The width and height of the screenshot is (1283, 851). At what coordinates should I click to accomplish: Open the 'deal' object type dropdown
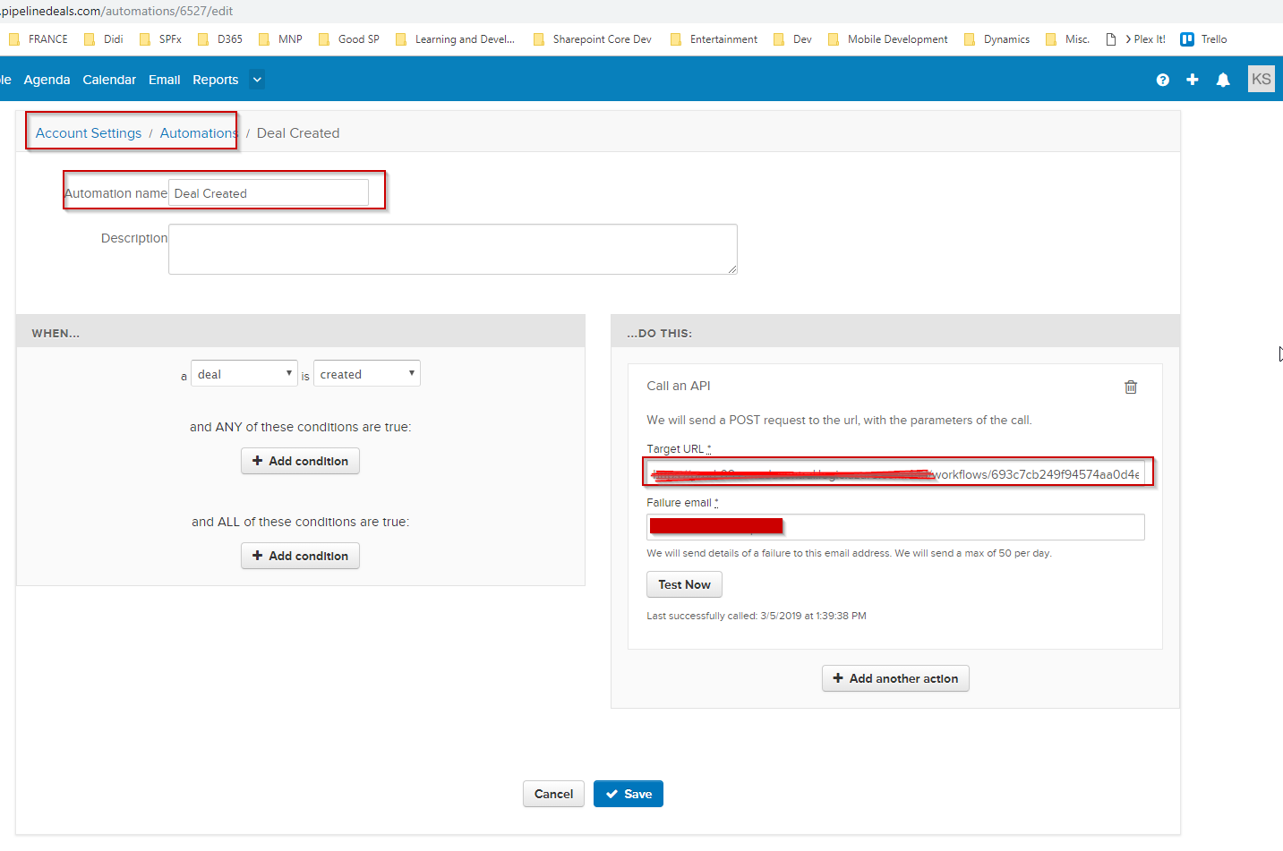(244, 374)
